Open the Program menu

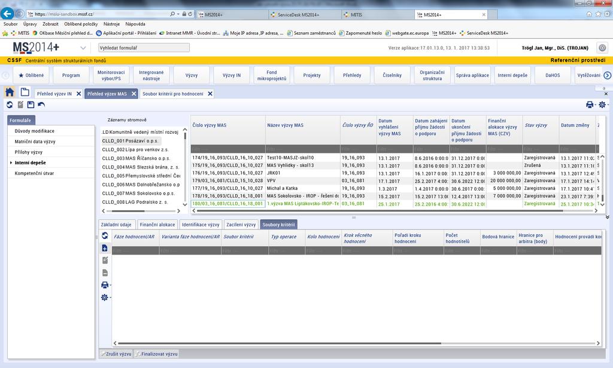tap(71, 75)
